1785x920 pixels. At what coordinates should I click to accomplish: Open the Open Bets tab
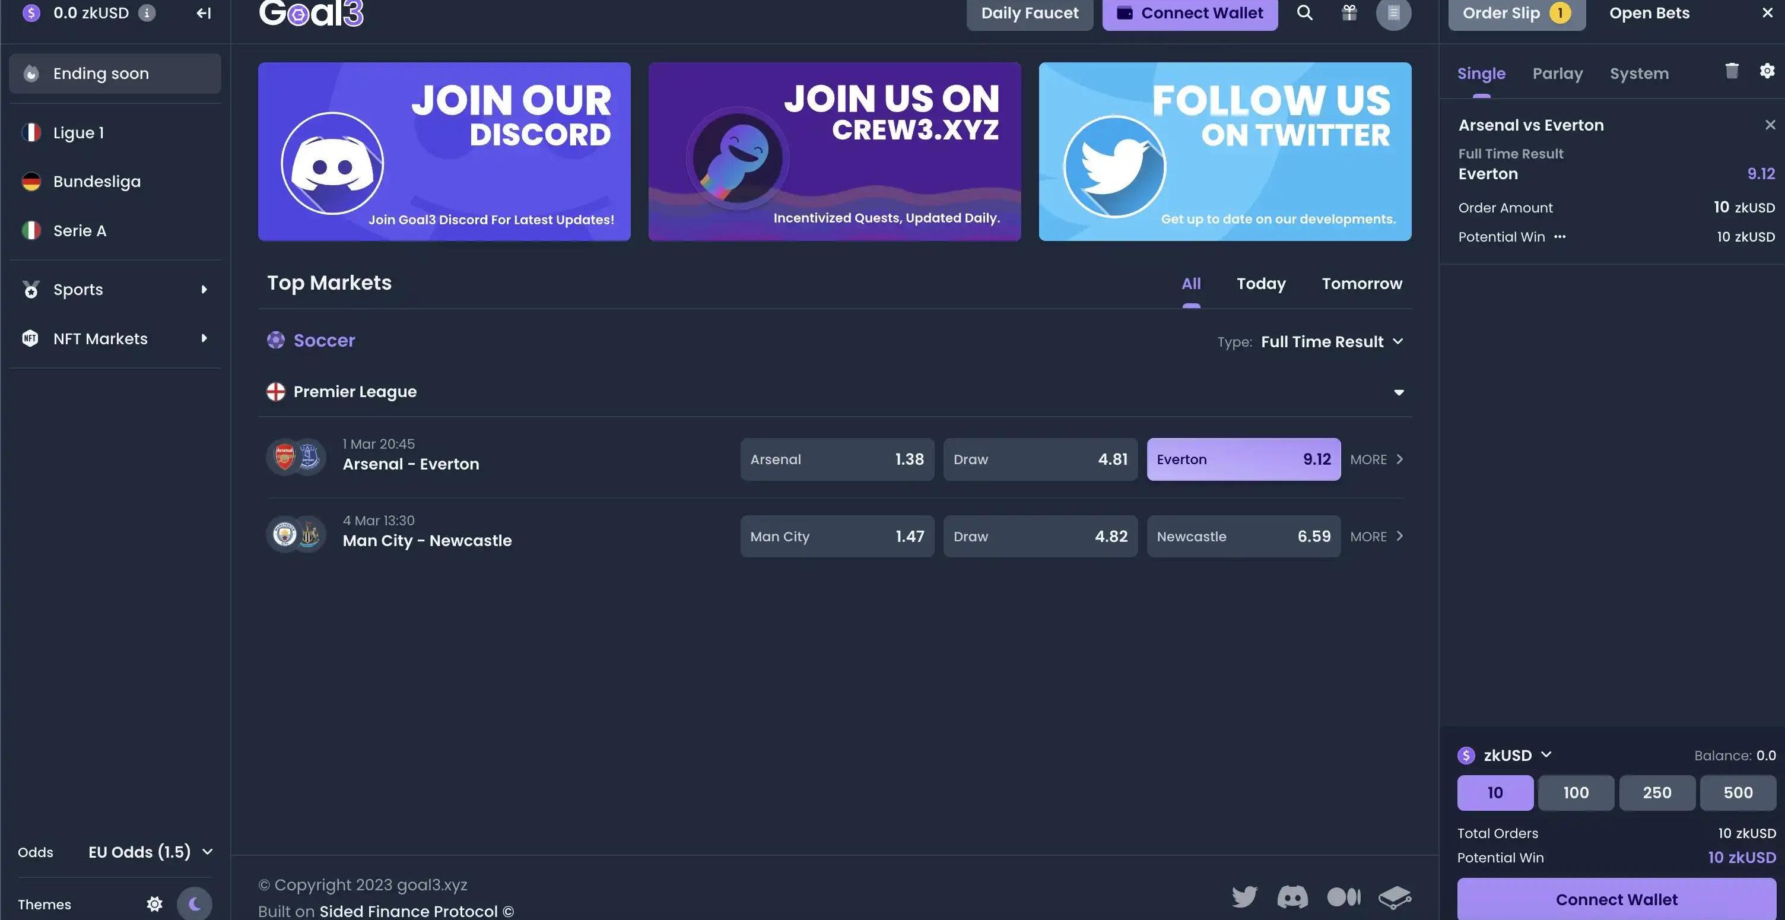coord(1649,13)
